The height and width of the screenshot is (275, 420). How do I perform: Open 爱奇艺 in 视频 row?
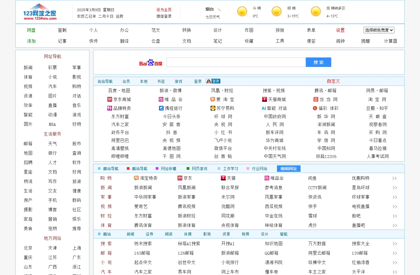[x=141, y=206]
